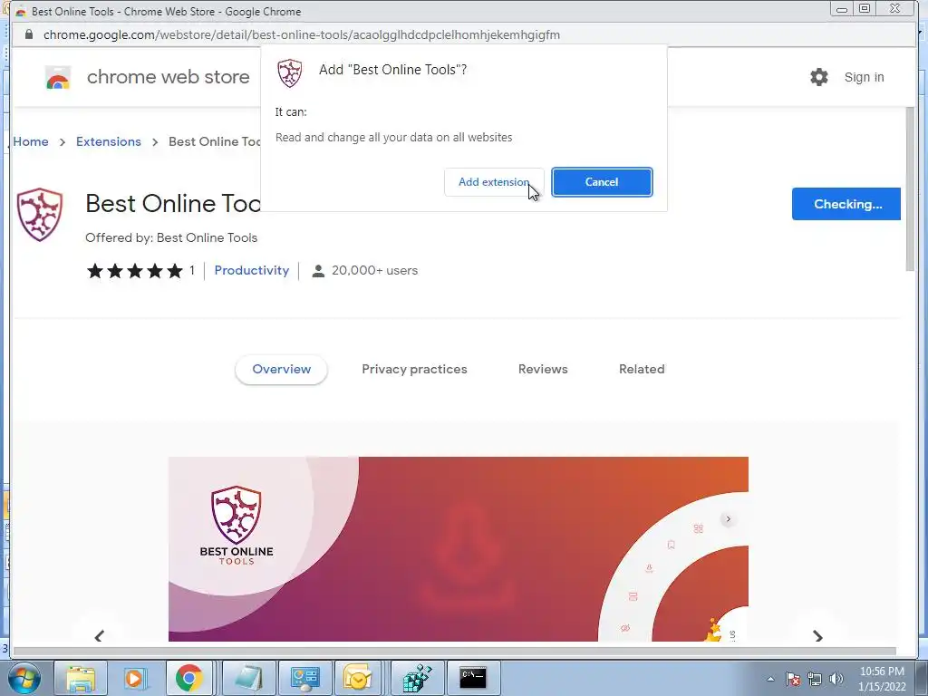Open the control panel taskbar icon
Image resolution: width=928 pixels, height=696 pixels.
pos(304,678)
